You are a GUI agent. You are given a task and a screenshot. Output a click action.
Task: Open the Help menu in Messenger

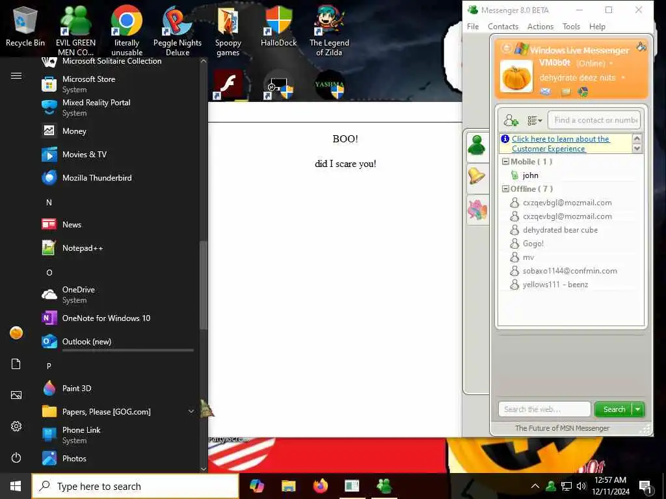pyautogui.click(x=597, y=26)
